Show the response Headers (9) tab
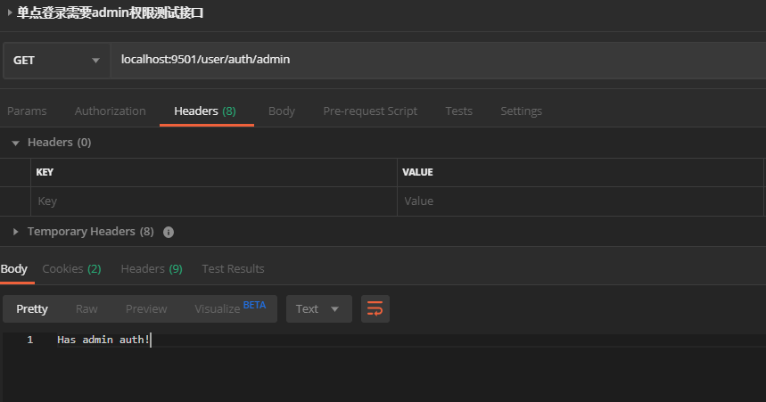The image size is (766, 402). click(152, 268)
